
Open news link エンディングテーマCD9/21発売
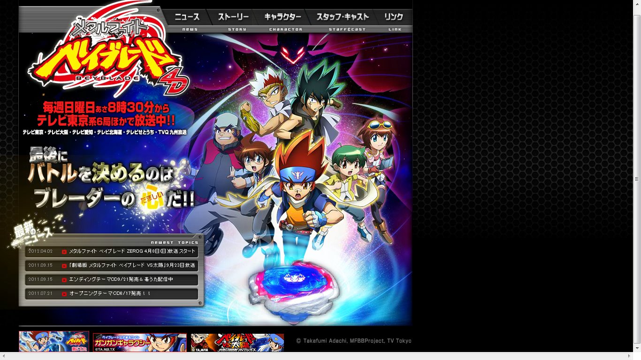[x=121, y=279]
